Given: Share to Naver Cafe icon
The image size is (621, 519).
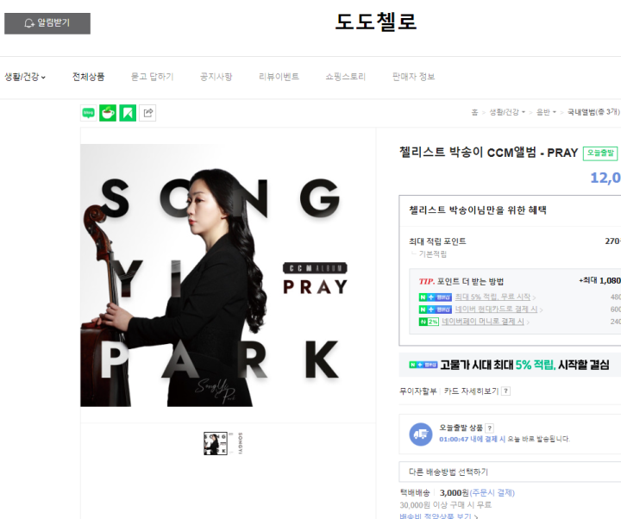Looking at the screenshot, I should (x=108, y=113).
